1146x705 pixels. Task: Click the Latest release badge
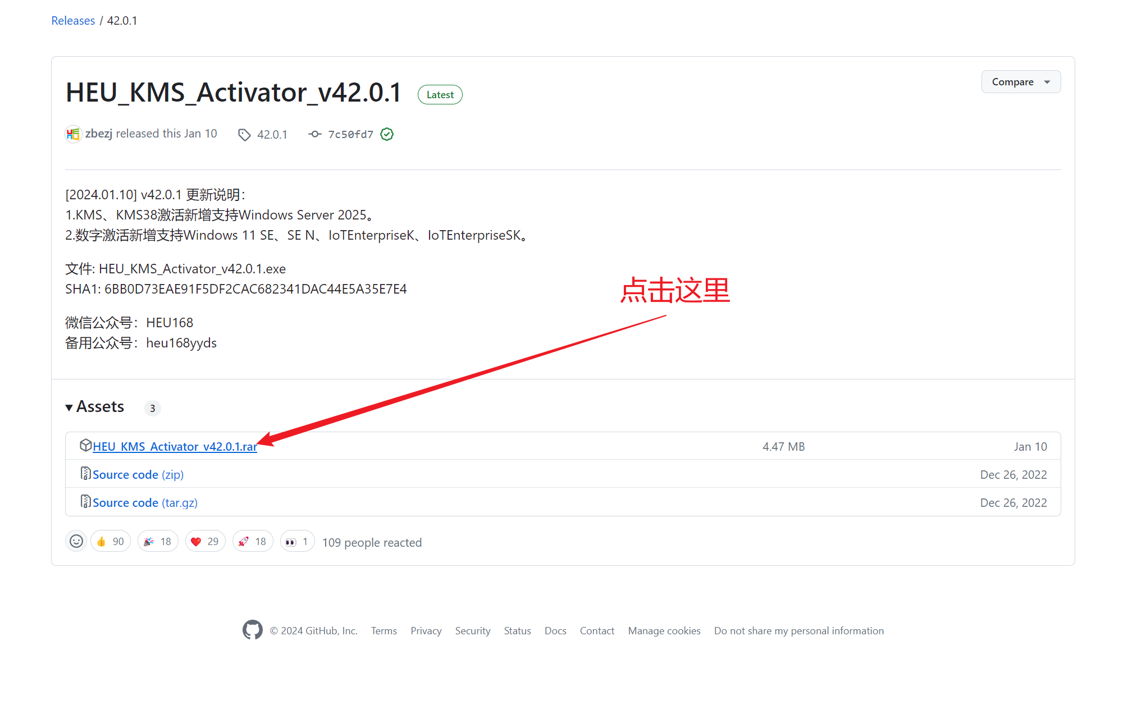point(440,95)
